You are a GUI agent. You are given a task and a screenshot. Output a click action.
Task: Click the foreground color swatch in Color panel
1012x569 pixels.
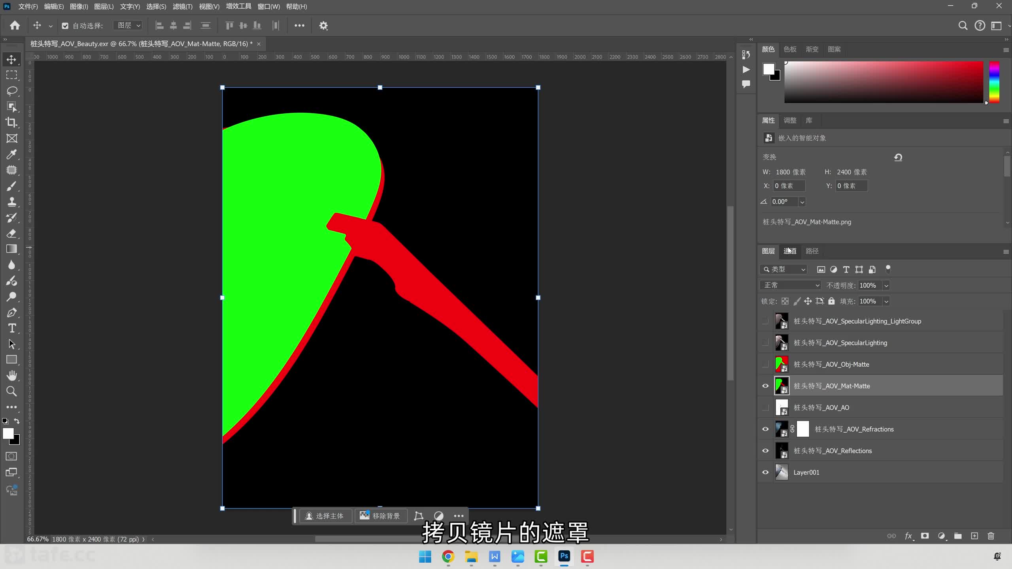point(768,69)
